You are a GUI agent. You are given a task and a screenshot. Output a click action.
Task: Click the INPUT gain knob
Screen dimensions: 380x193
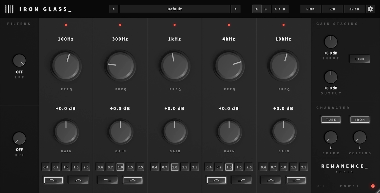[x=331, y=42]
